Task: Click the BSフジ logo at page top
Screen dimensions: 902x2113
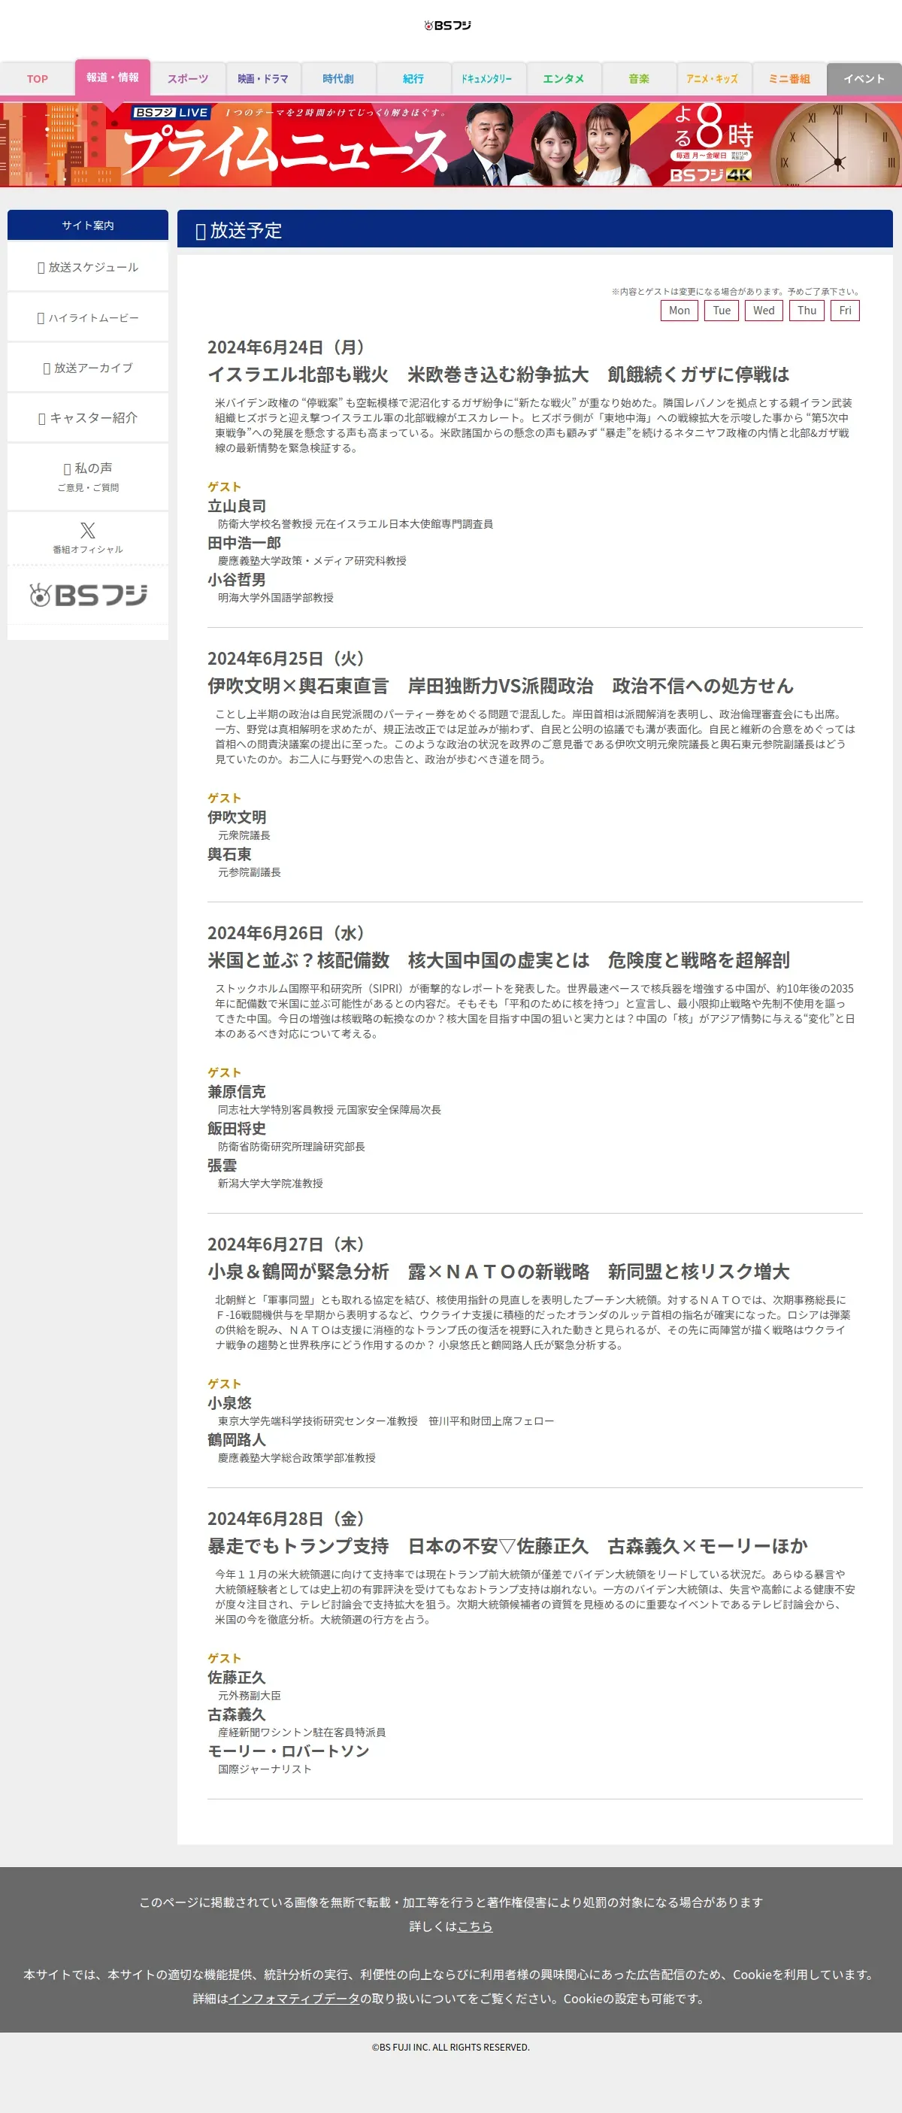Action: coord(448,26)
